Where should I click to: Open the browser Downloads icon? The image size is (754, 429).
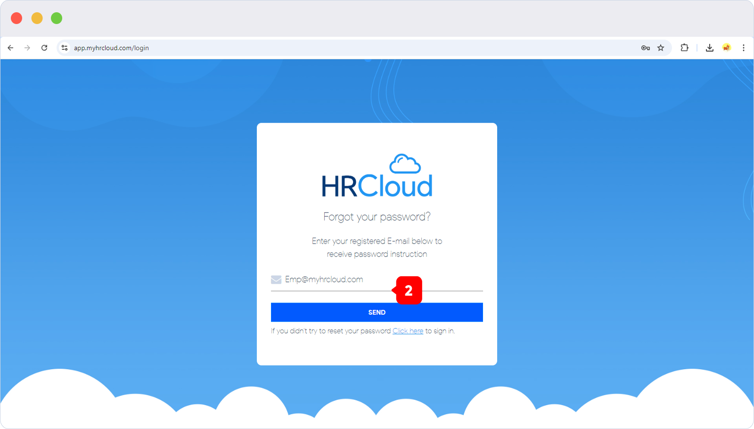pos(710,48)
